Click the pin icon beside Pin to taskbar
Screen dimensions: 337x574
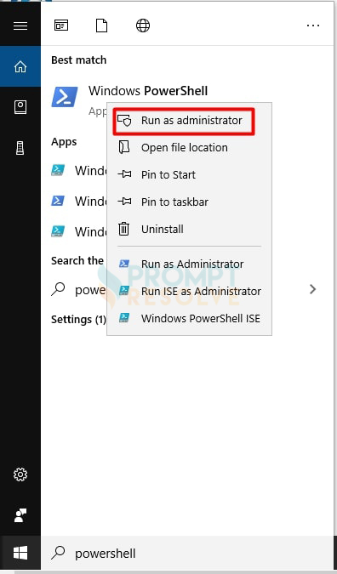pos(124,202)
